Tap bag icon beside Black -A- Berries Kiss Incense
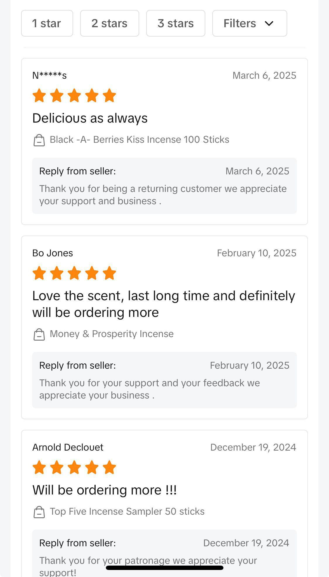The height and width of the screenshot is (577, 329). pos(39,140)
